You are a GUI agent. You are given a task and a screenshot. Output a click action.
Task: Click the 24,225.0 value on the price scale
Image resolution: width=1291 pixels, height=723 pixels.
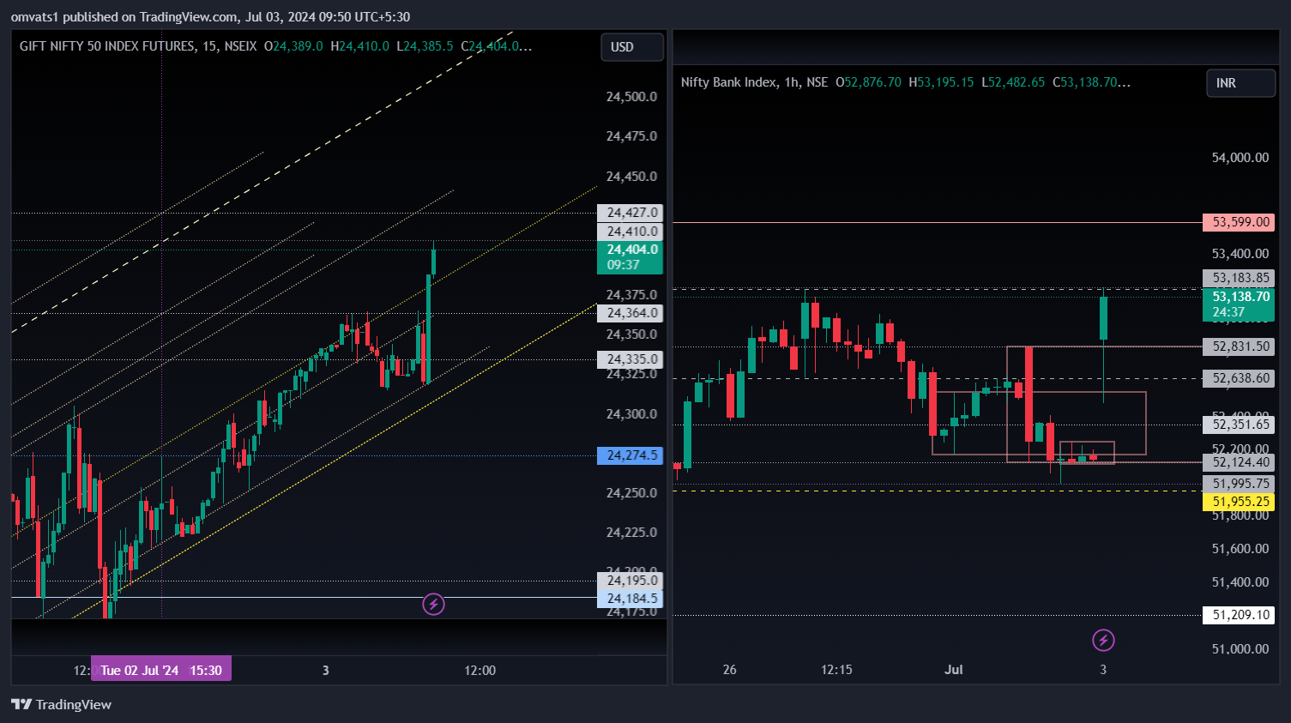[631, 533]
